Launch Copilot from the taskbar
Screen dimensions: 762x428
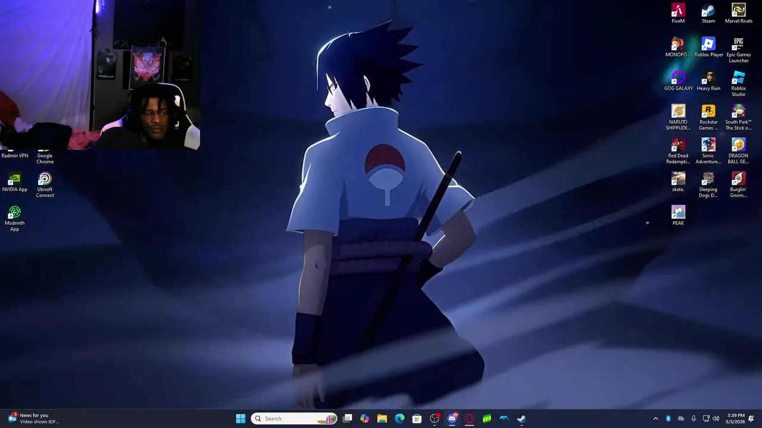tap(365, 418)
